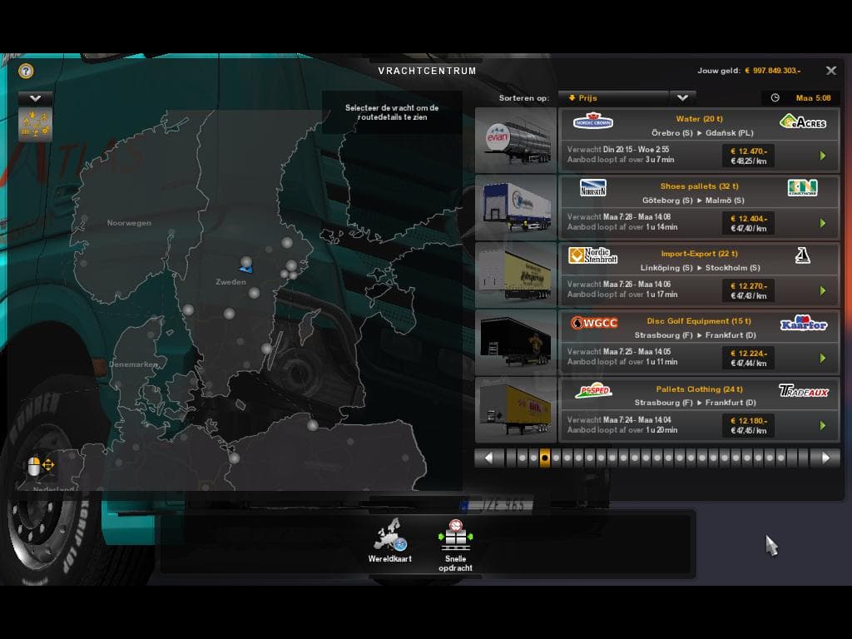
Task: Select 'Disc Golf Equipment (15 t)' title
Action: point(699,320)
